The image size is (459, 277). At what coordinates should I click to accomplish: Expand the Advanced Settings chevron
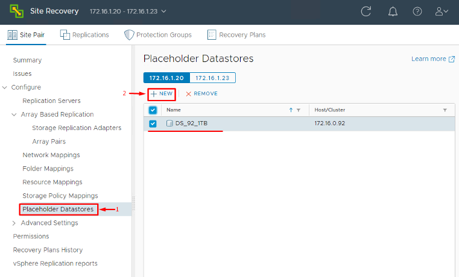click(14, 223)
